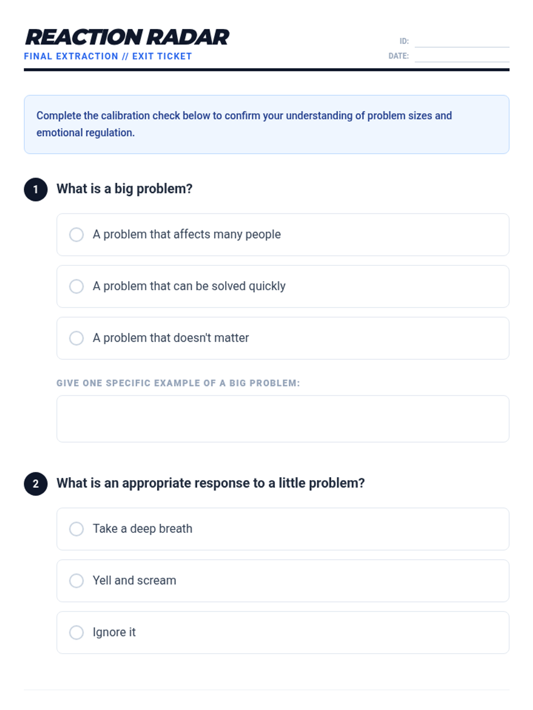
Task: Select 'A problem that affects many people'
Action: (x=76, y=235)
